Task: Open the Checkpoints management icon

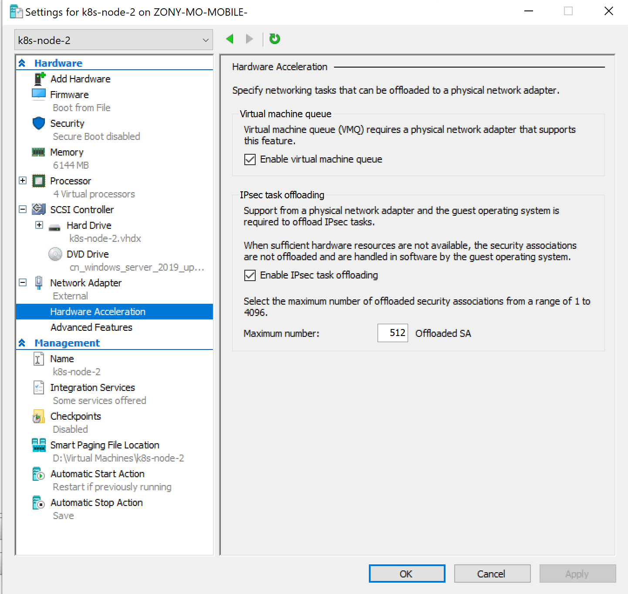Action: tap(38, 416)
